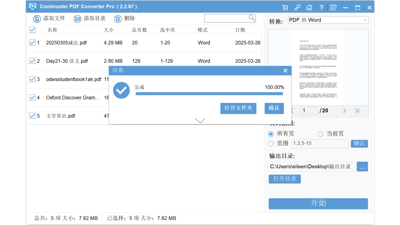Click the search magnifier icon
Screen dimensions: 400x225
[x=251, y=18]
